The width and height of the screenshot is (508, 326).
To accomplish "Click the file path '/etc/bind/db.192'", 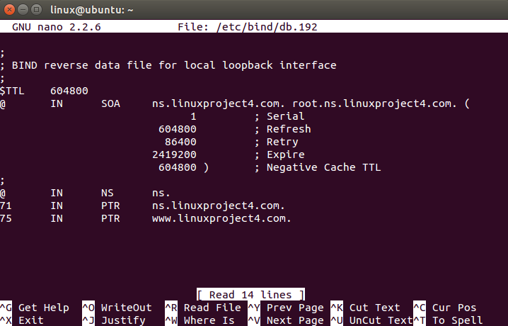I will tap(267, 27).
